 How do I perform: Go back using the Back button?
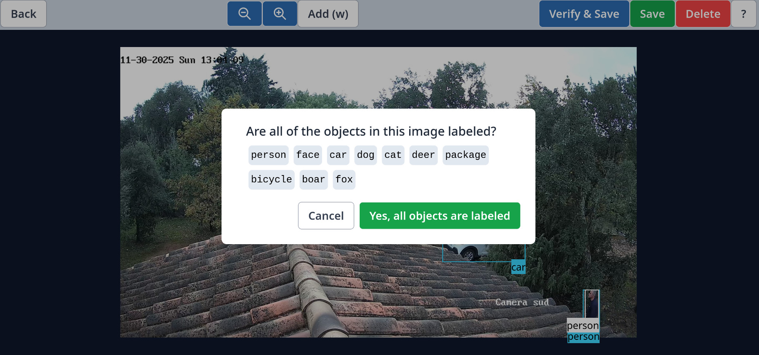(x=24, y=14)
